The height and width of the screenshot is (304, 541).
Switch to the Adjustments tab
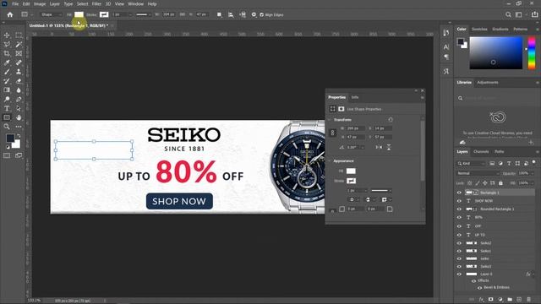tap(488, 83)
